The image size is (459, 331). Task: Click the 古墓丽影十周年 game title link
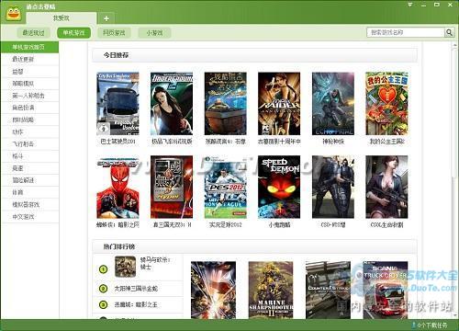tap(279, 142)
